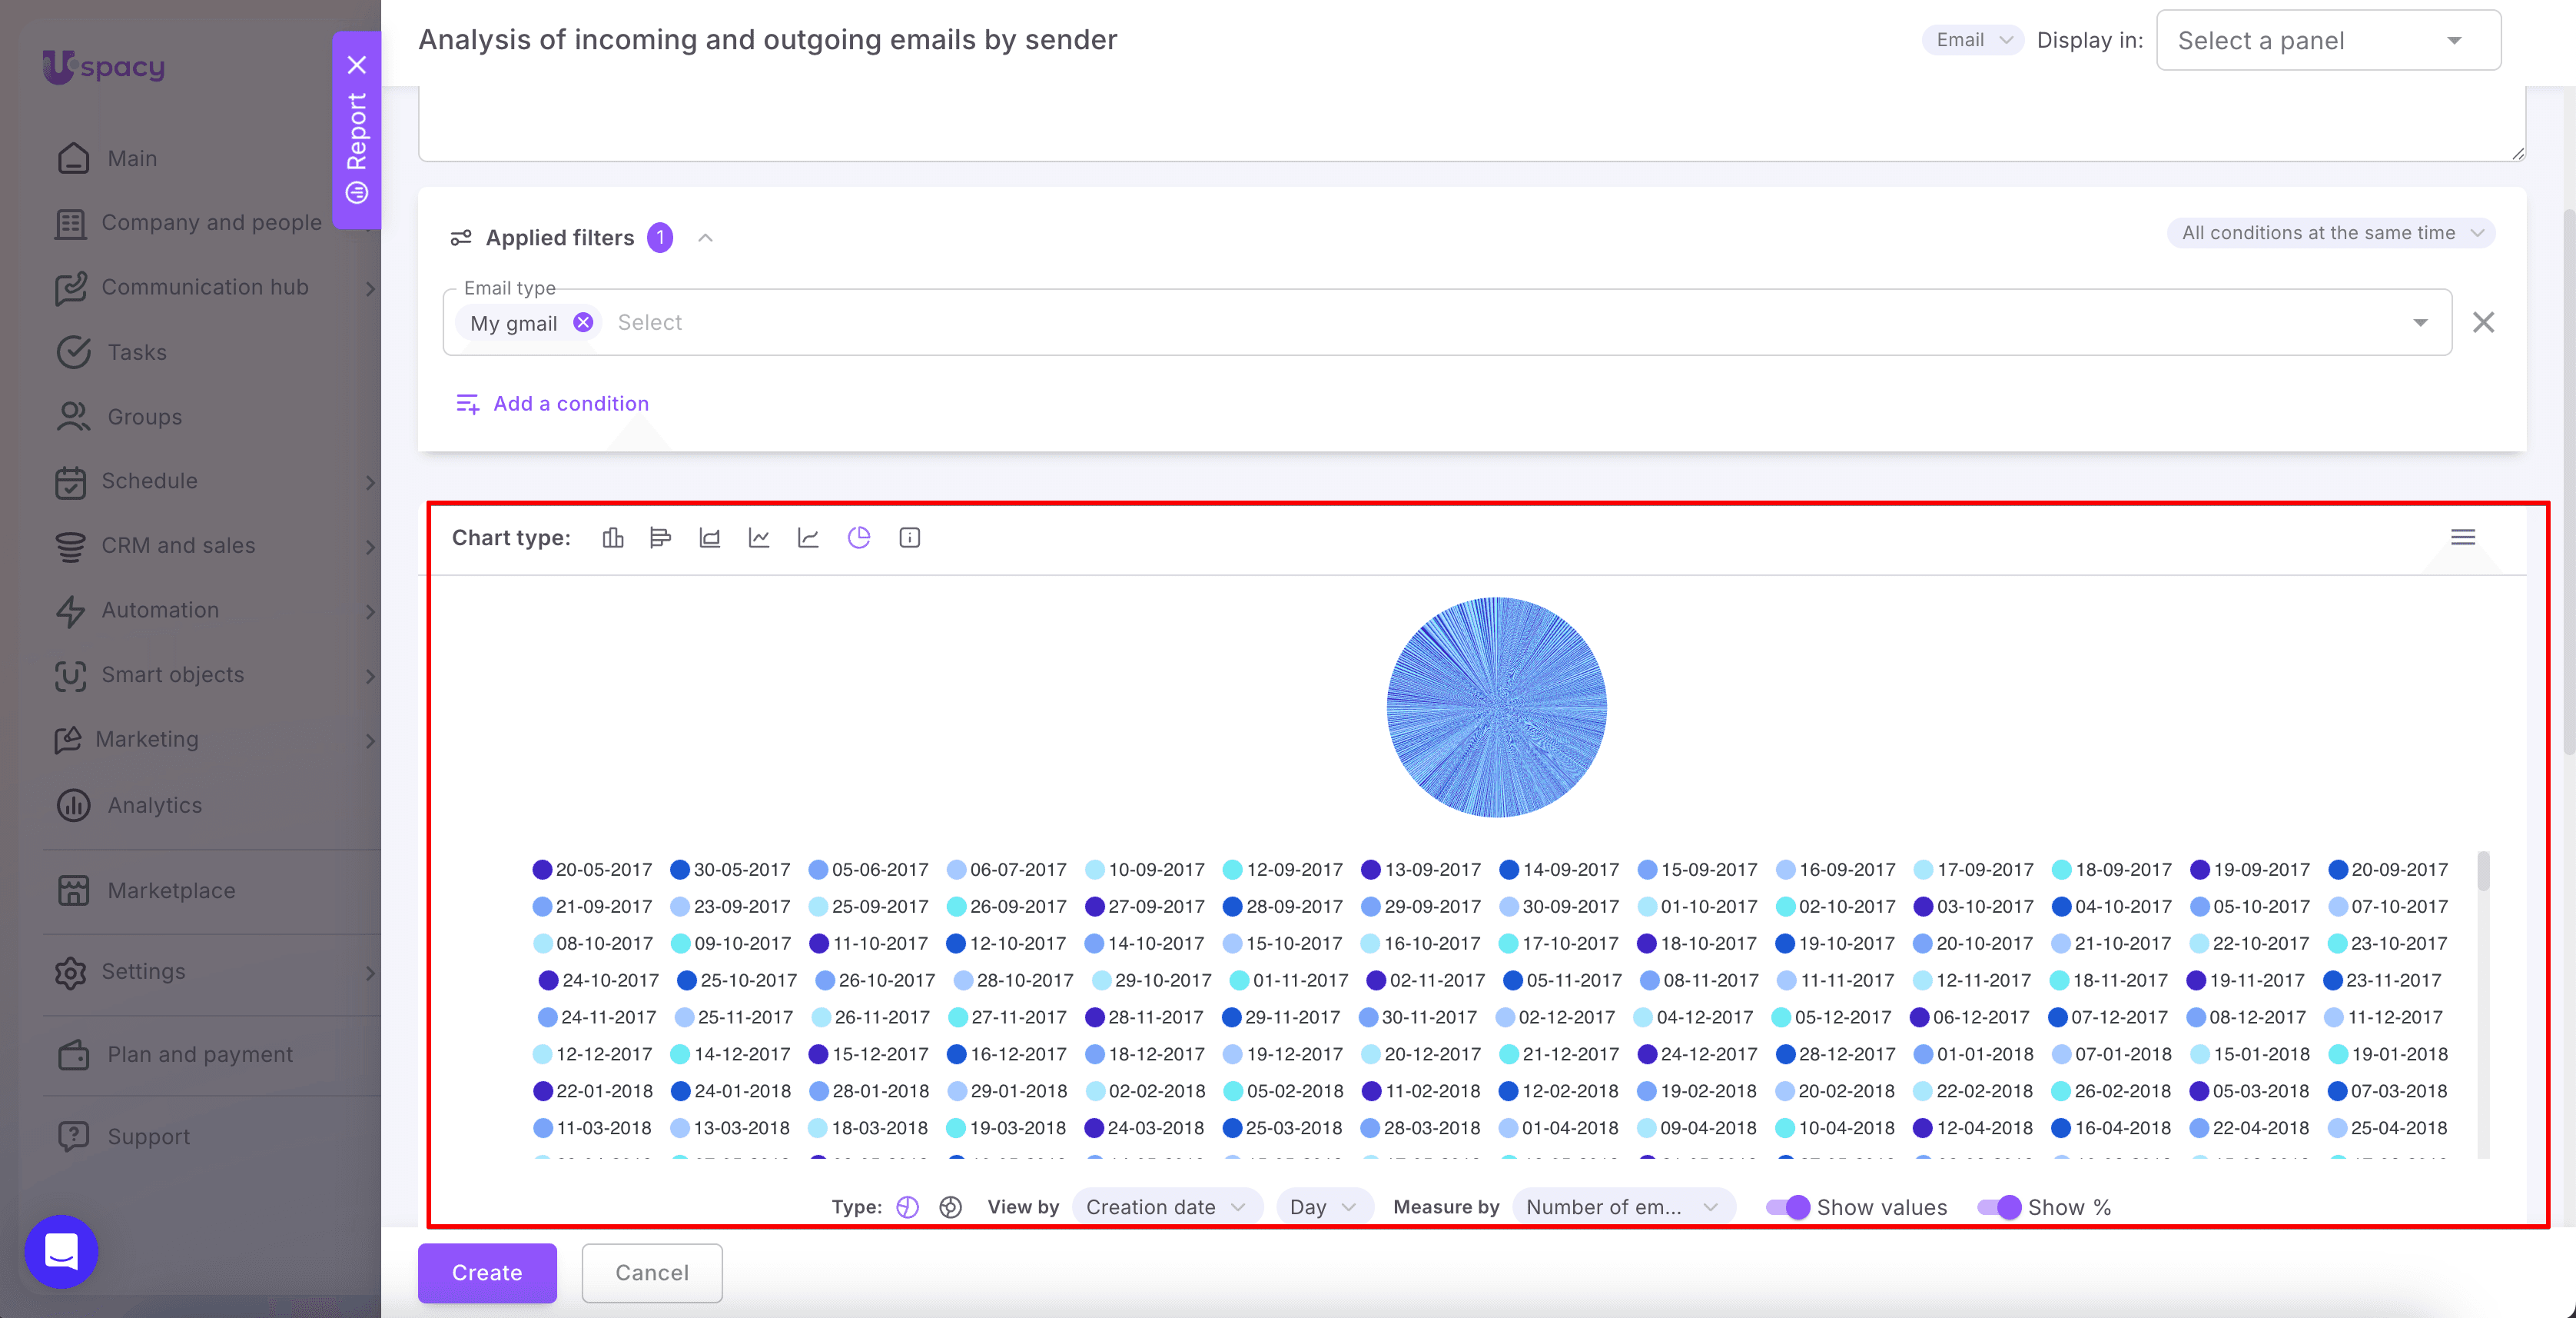This screenshot has height=1318, width=2576.
Task: Expand Settings submenu
Action: [x=370, y=973]
